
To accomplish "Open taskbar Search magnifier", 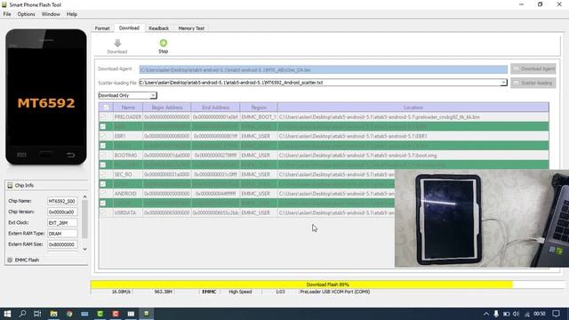I will tap(22, 314).
